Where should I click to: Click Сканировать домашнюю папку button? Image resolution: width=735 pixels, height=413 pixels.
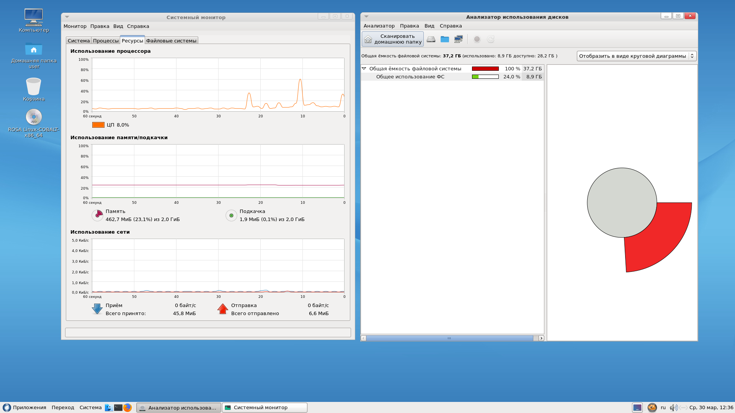tap(393, 39)
